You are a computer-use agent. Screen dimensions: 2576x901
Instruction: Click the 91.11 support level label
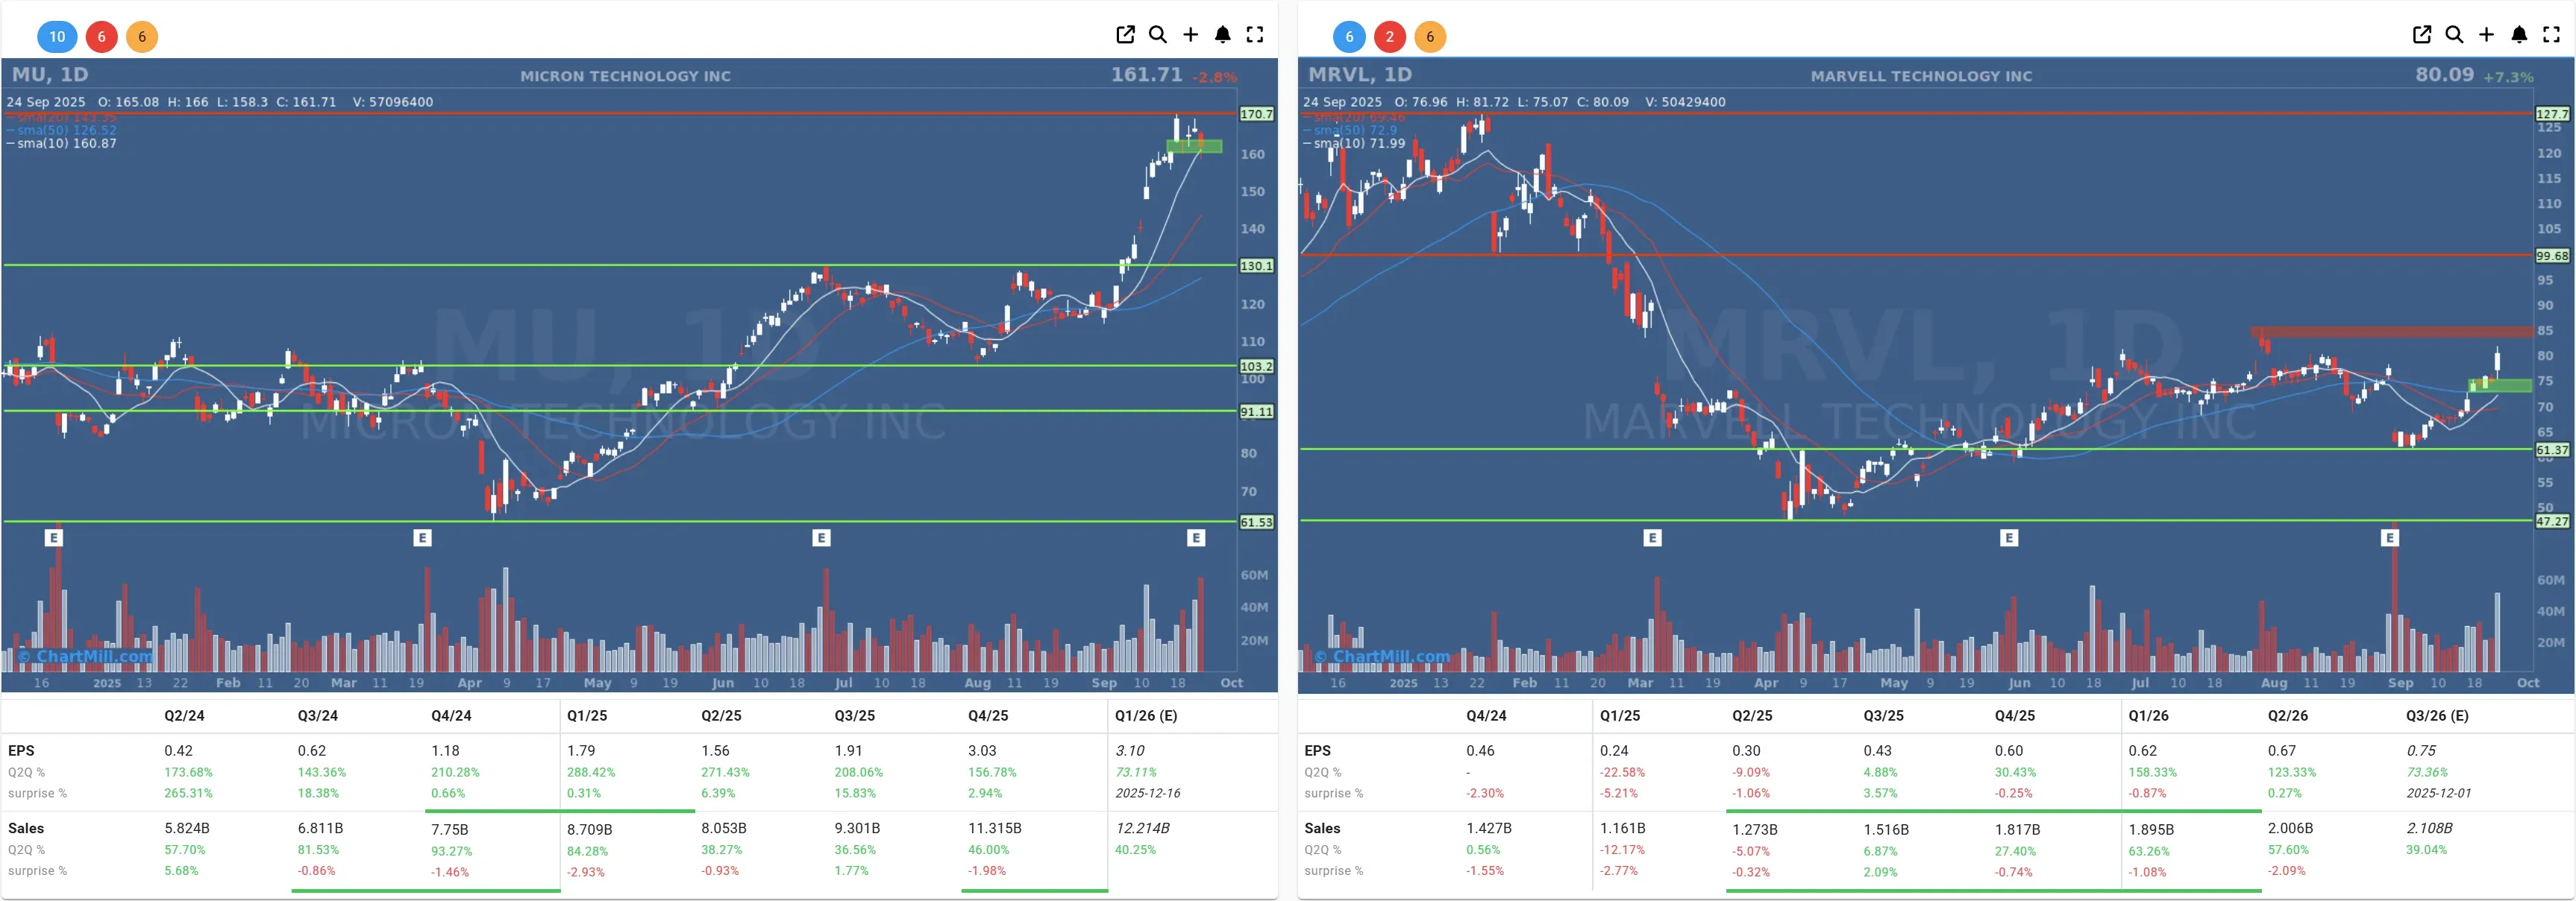point(1257,411)
